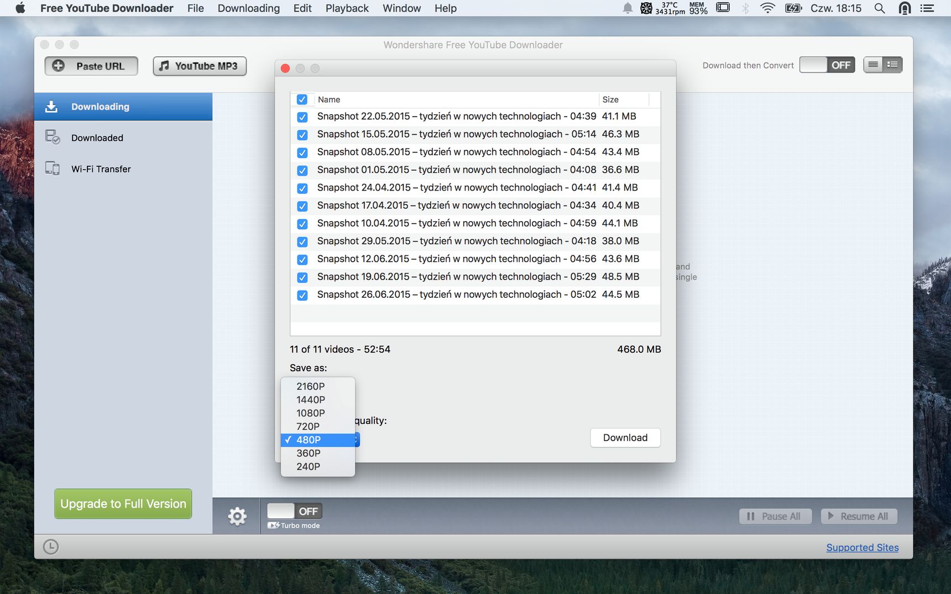
Task: Open the Playback menu
Action: click(x=347, y=8)
